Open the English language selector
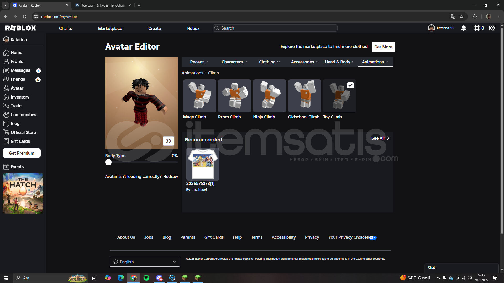 145,262
